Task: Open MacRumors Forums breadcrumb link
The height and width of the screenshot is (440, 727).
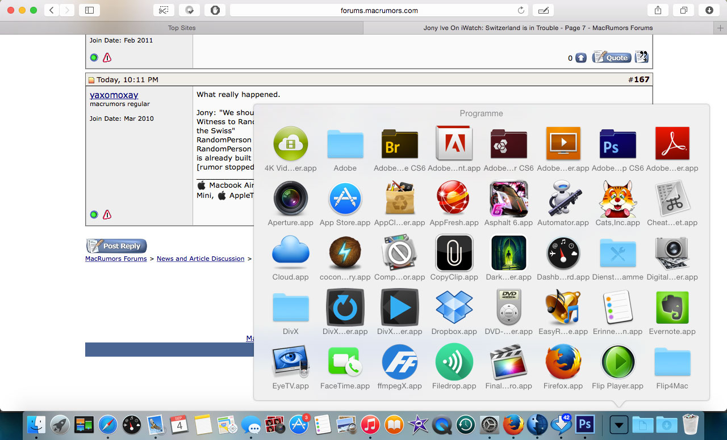Action: pos(116,259)
